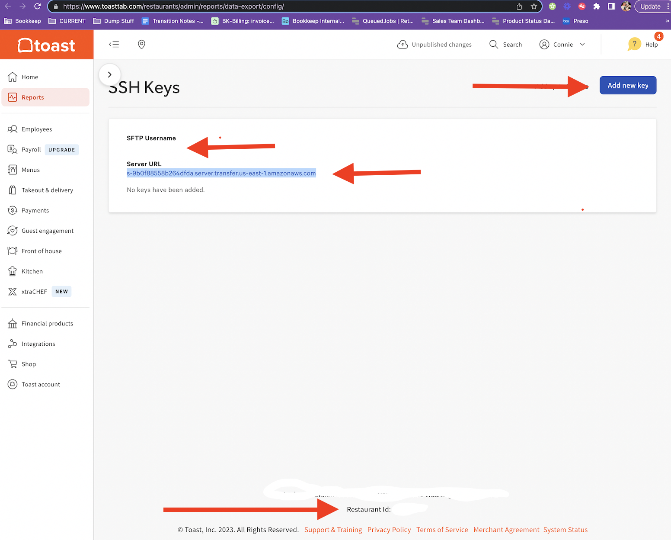Collapse the sidebar menu icon

click(114, 44)
